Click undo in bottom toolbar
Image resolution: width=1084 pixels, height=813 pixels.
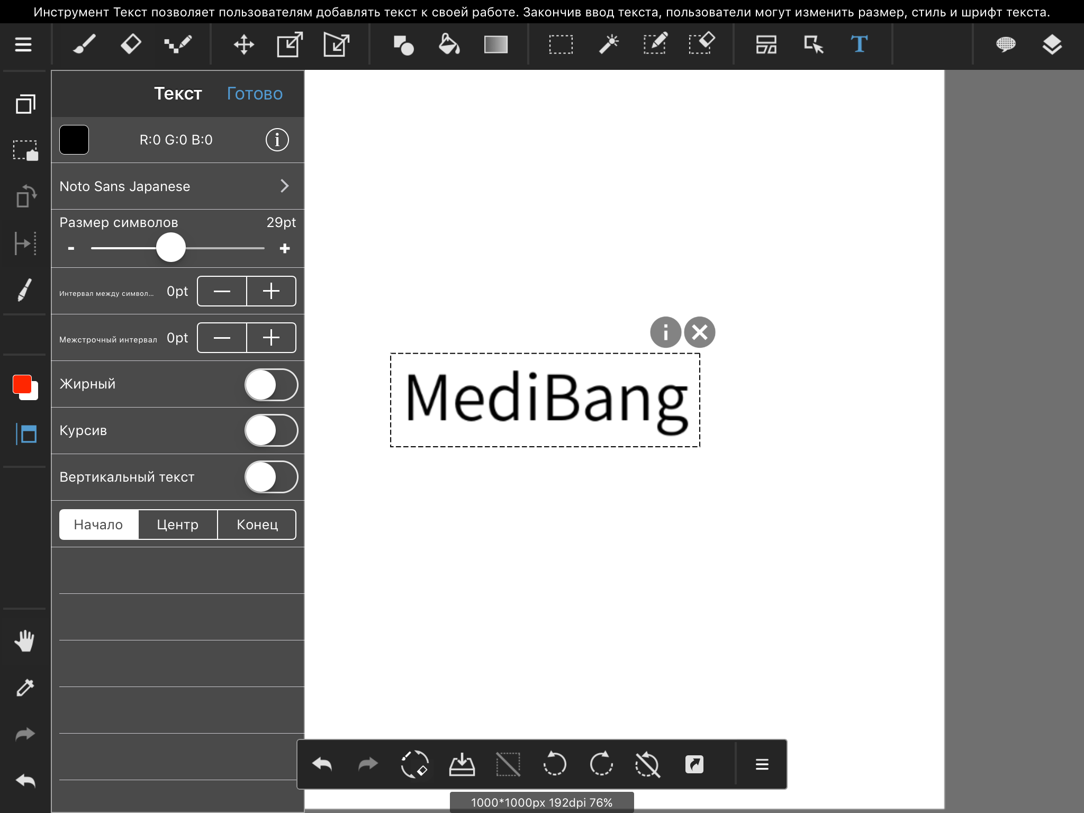point(322,764)
